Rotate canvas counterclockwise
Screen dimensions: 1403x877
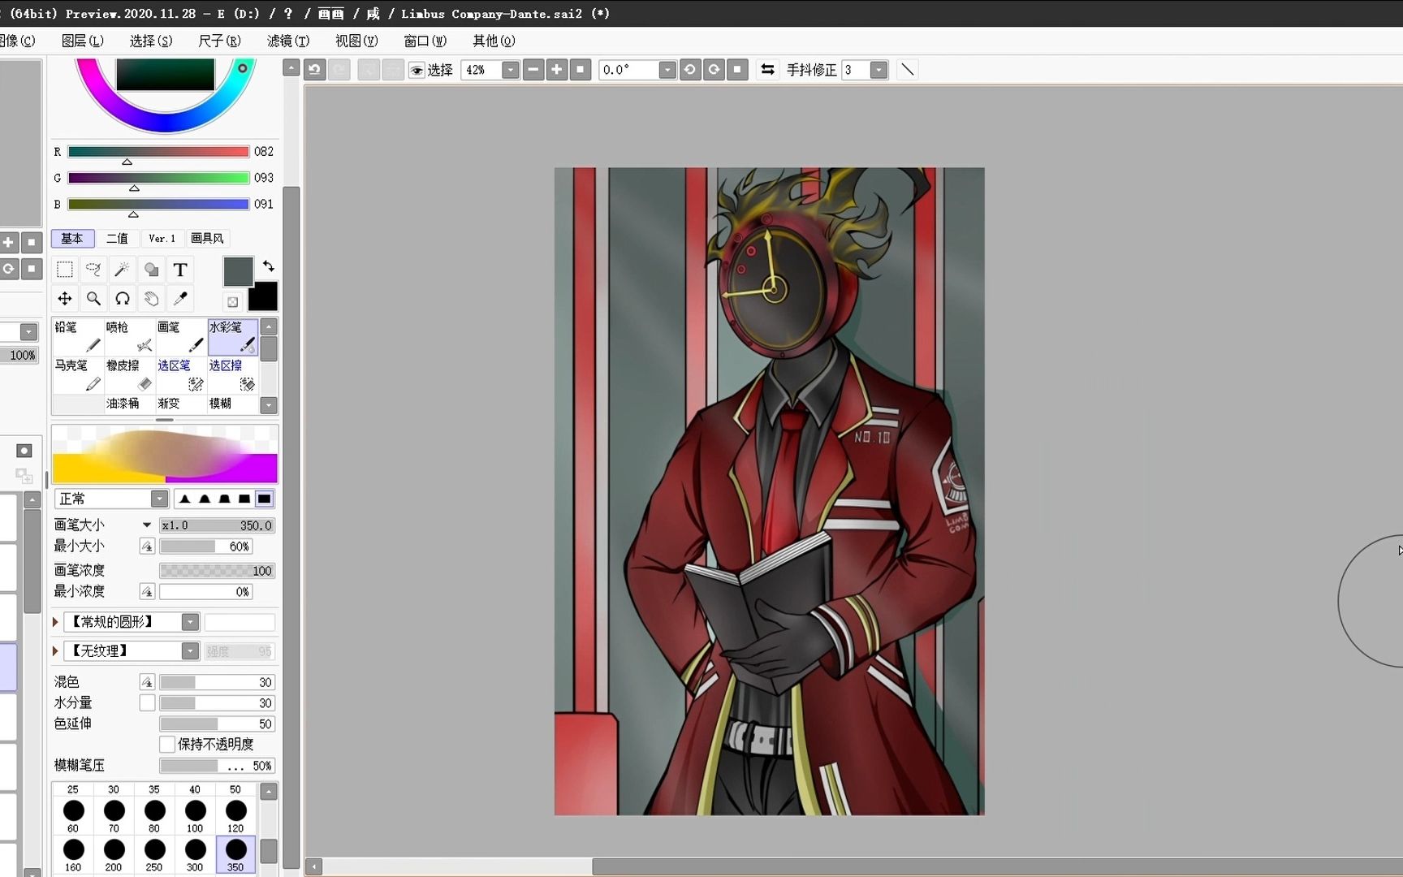click(690, 70)
